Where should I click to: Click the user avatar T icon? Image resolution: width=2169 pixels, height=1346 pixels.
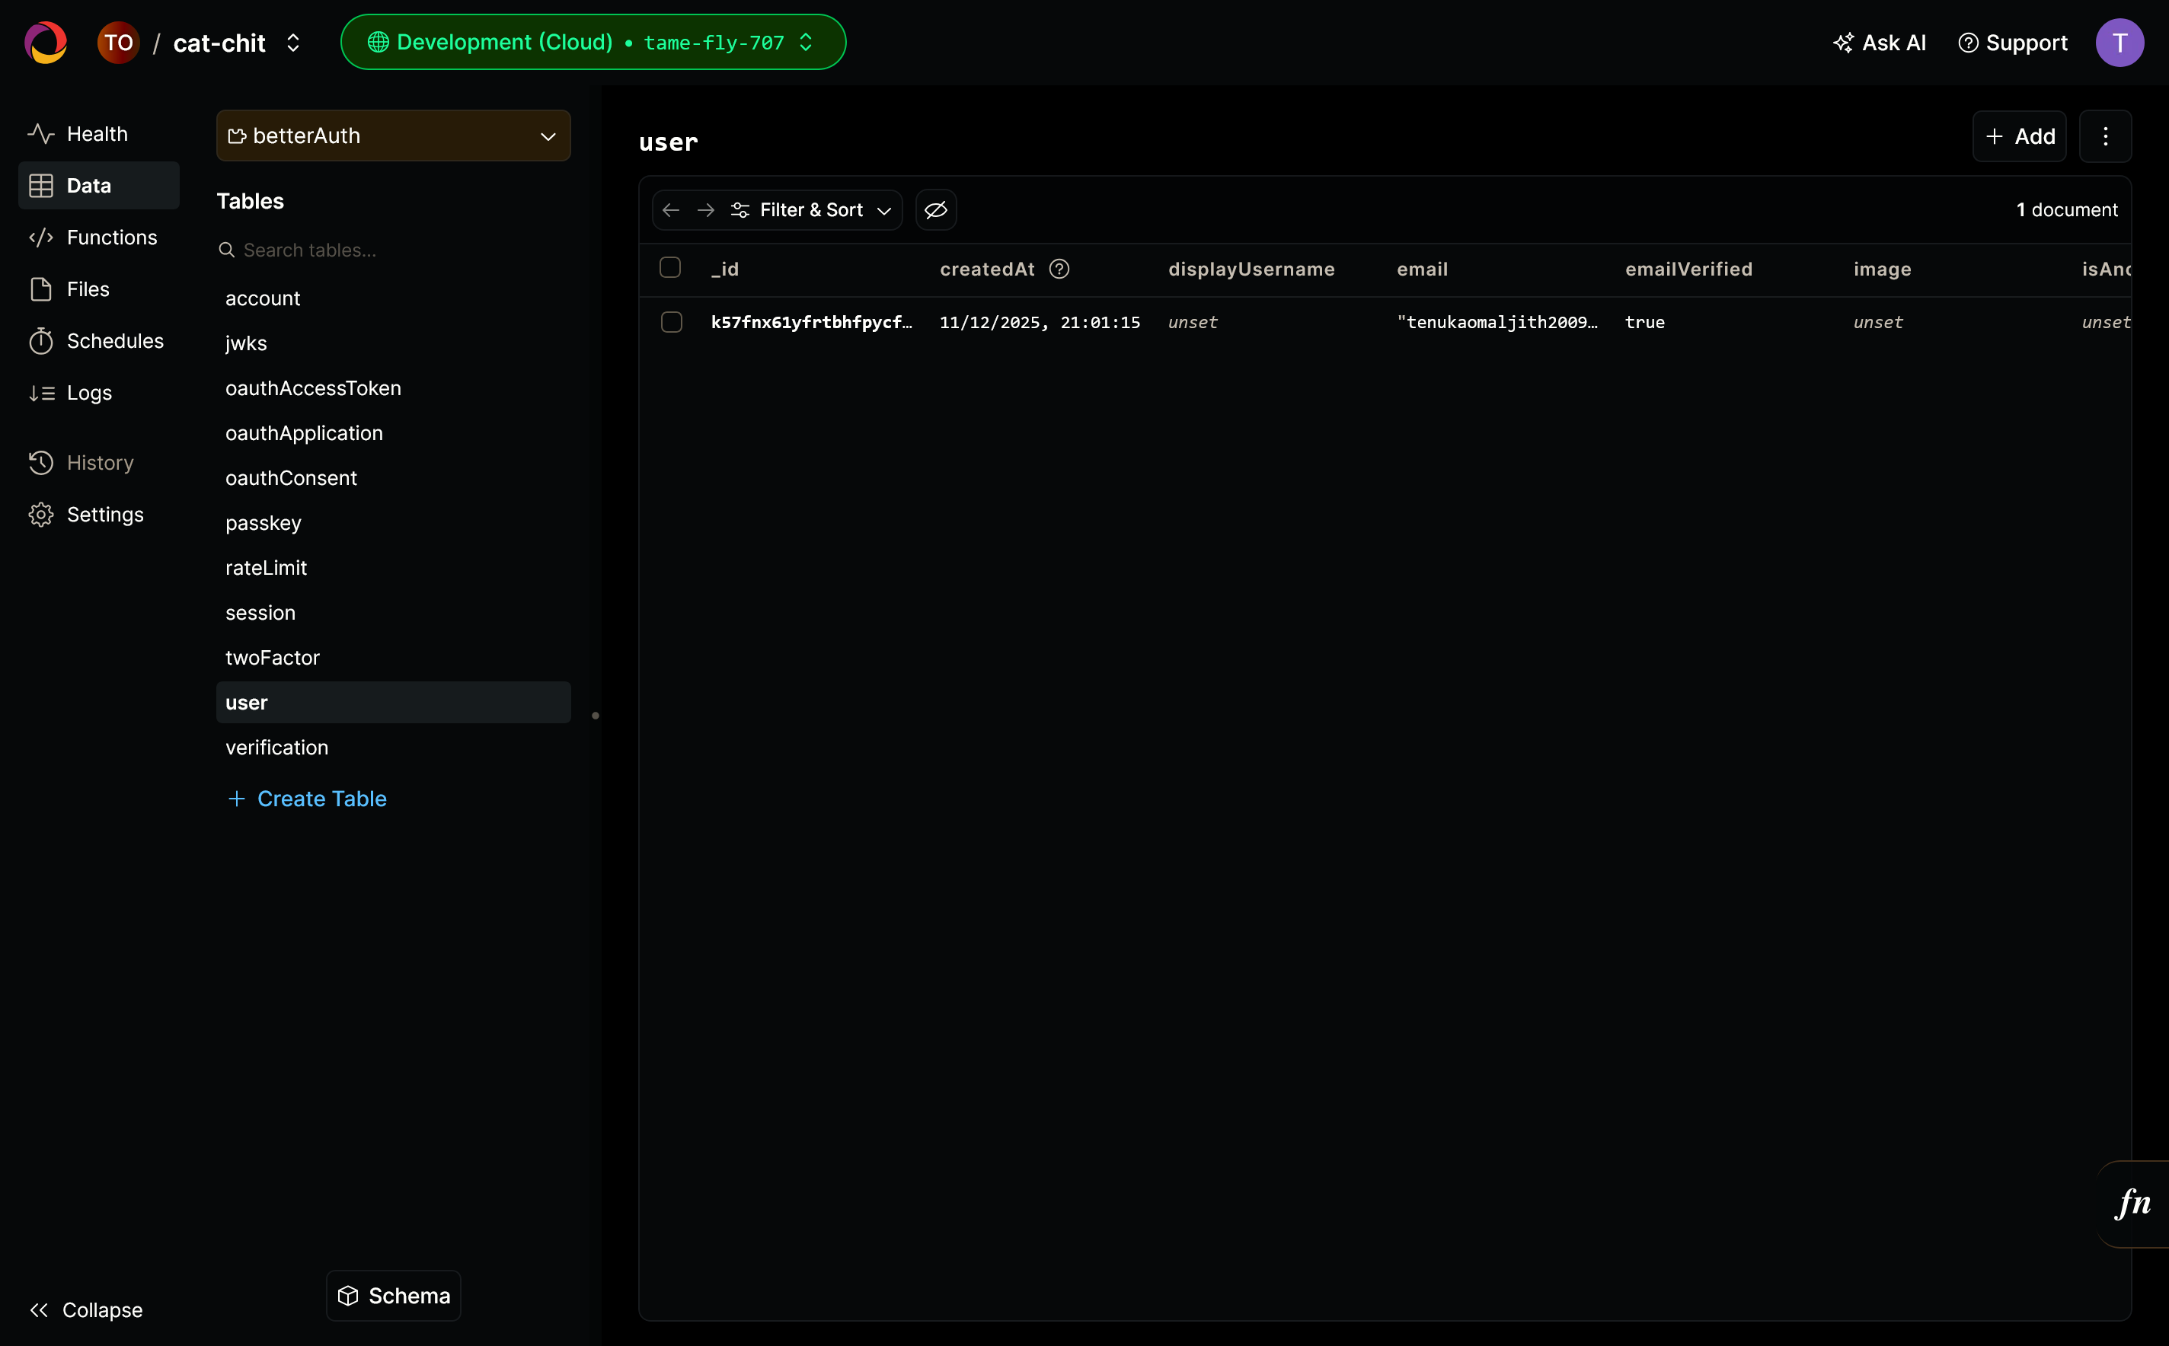coord(2119,43)
